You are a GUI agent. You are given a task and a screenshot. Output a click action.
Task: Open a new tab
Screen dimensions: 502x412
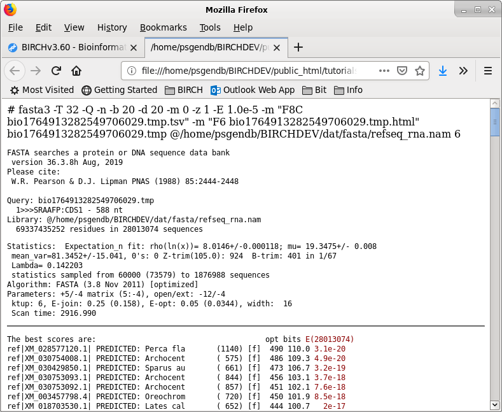pos(298,47)
